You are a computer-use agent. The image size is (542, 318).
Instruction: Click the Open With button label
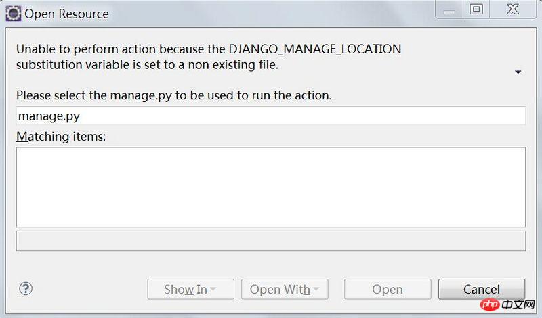pyautogui.click(x=279, y=290)
